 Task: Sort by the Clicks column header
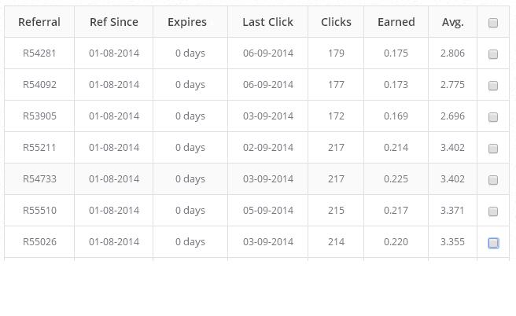pyautogui.click(x=336, y=22)
